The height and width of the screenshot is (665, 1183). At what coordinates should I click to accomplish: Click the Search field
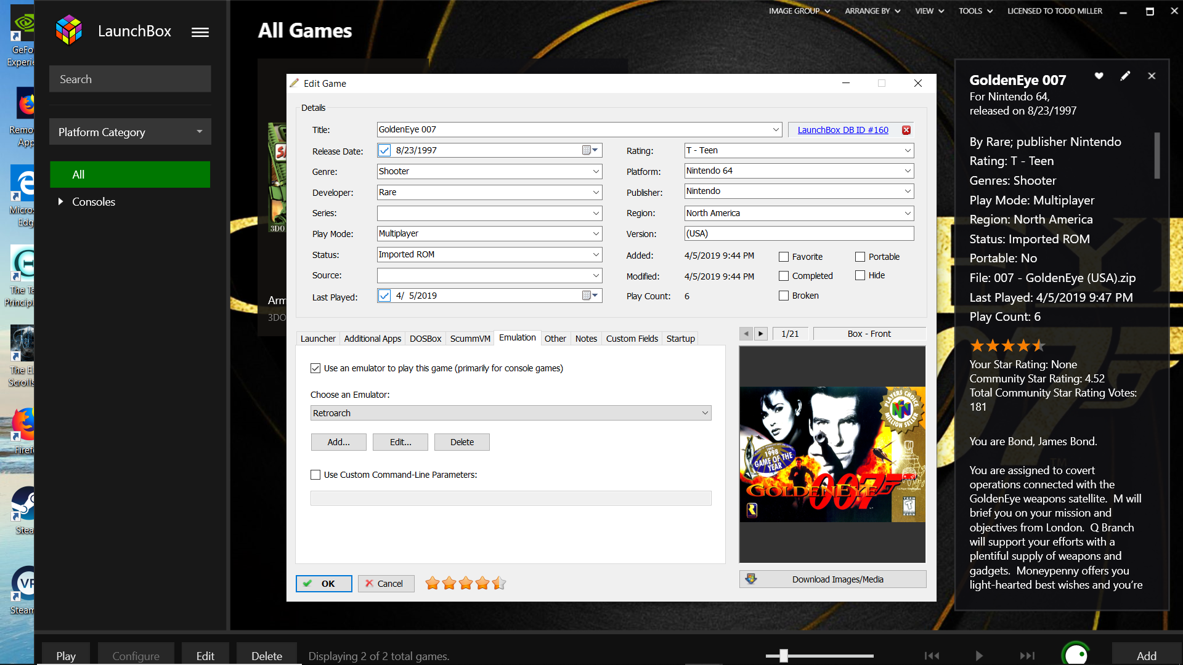[x=130, y=79]
